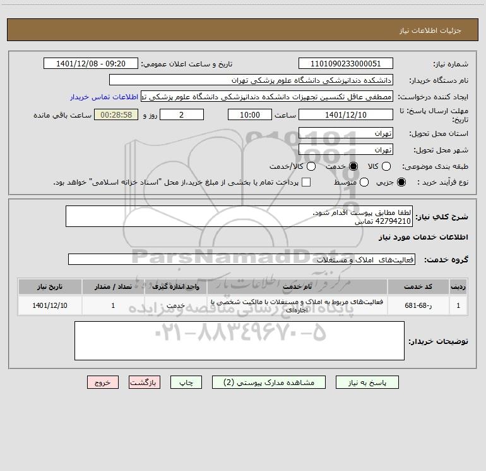Click the تعداد / مقدار column header
The image size is (486, 471).
point(113,286)
